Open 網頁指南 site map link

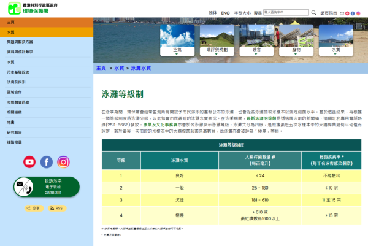(329, 13)
